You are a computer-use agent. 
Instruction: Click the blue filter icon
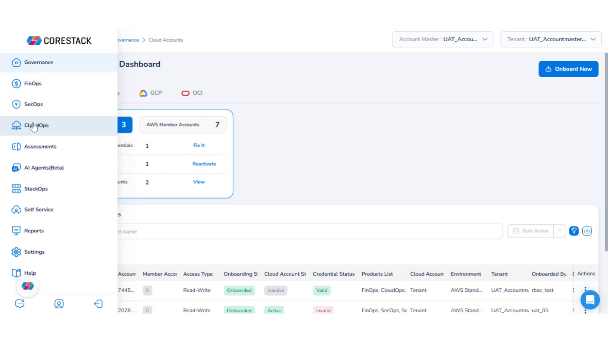click(x=574, y=231)
